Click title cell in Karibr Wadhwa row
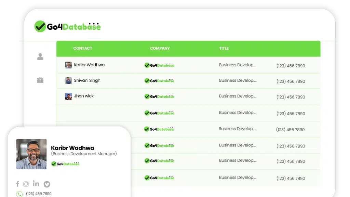This screenshot has height=197, width=350. [x=238, y=65]
